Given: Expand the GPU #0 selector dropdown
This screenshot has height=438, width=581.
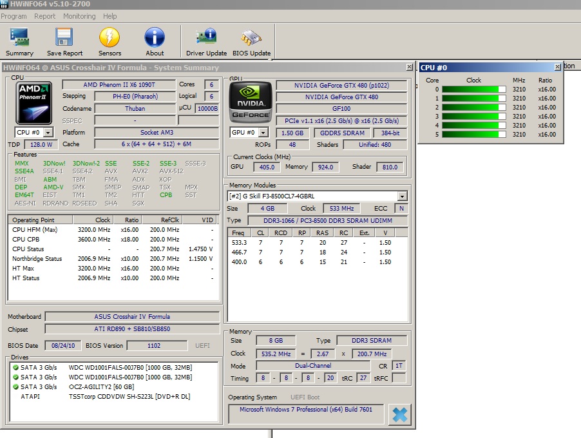Looking at the screenshot, I should click(x=263, y=133).
